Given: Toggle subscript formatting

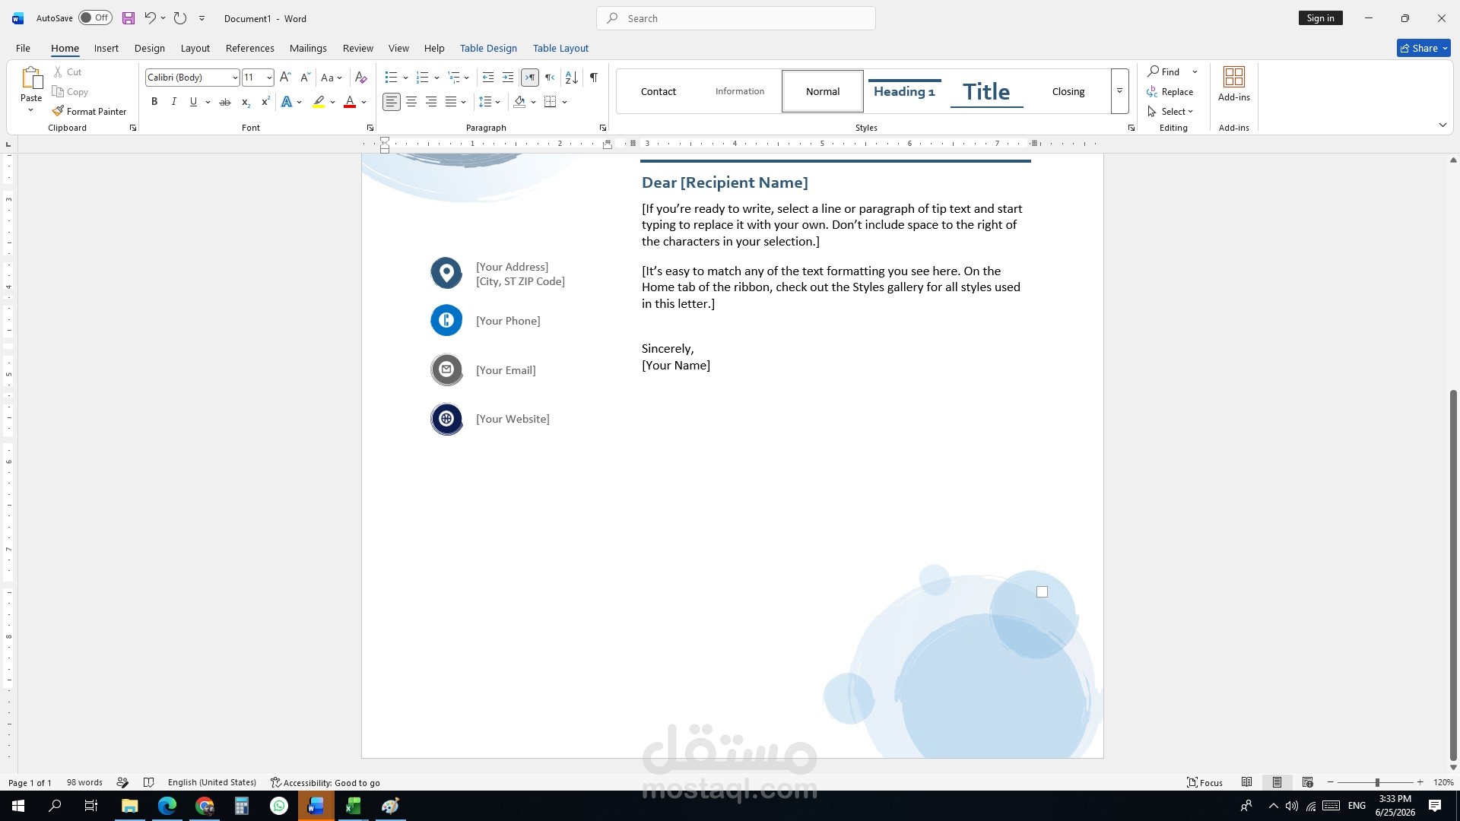Looking at the screenshot, I should tap(246, 102).
